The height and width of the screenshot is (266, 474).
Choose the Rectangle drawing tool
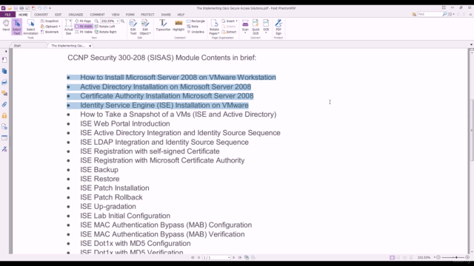pos(196,21)
